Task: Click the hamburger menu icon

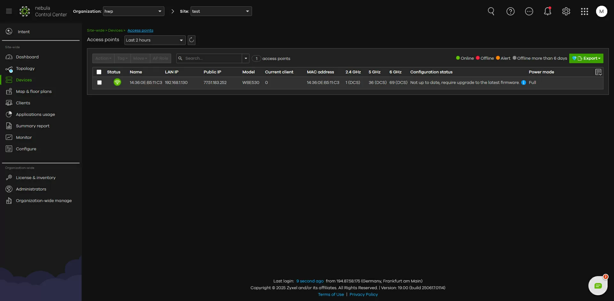Action: click(x=9, y=11)
